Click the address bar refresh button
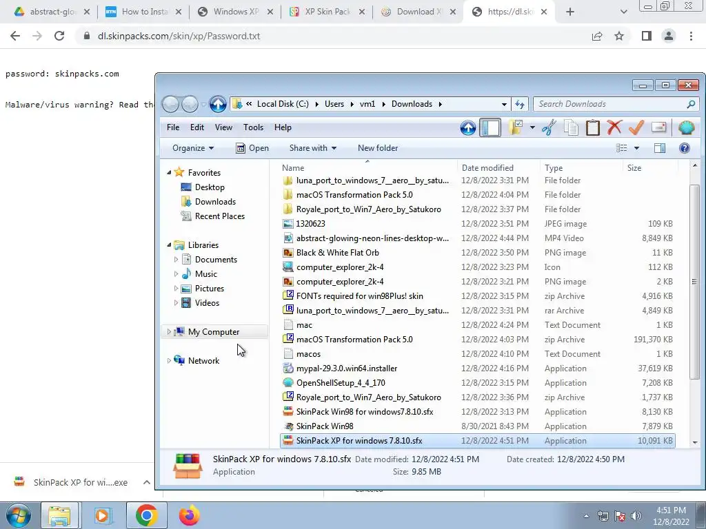The height and width of the screenshot is (529, 706). 520,105
